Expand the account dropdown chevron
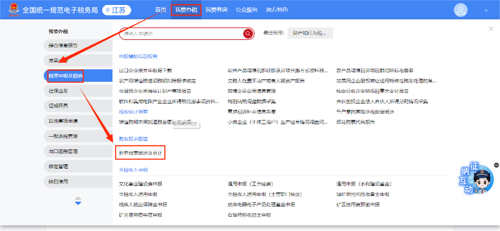The width and height of the screenshot is (500, 231). (486, 10)
